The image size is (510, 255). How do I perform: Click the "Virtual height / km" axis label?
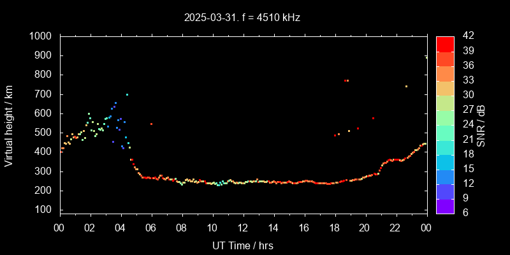[9, 124]
